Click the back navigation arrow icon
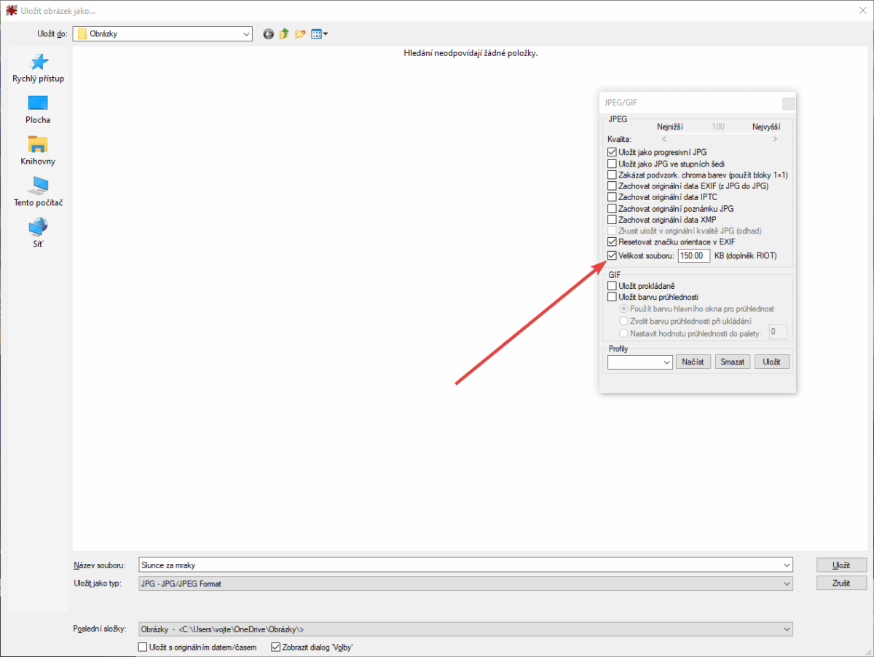 click(x=269, y=33)
